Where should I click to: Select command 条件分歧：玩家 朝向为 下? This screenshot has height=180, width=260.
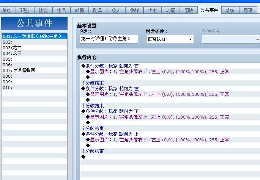pyautogui.click(x=170, y=111)
